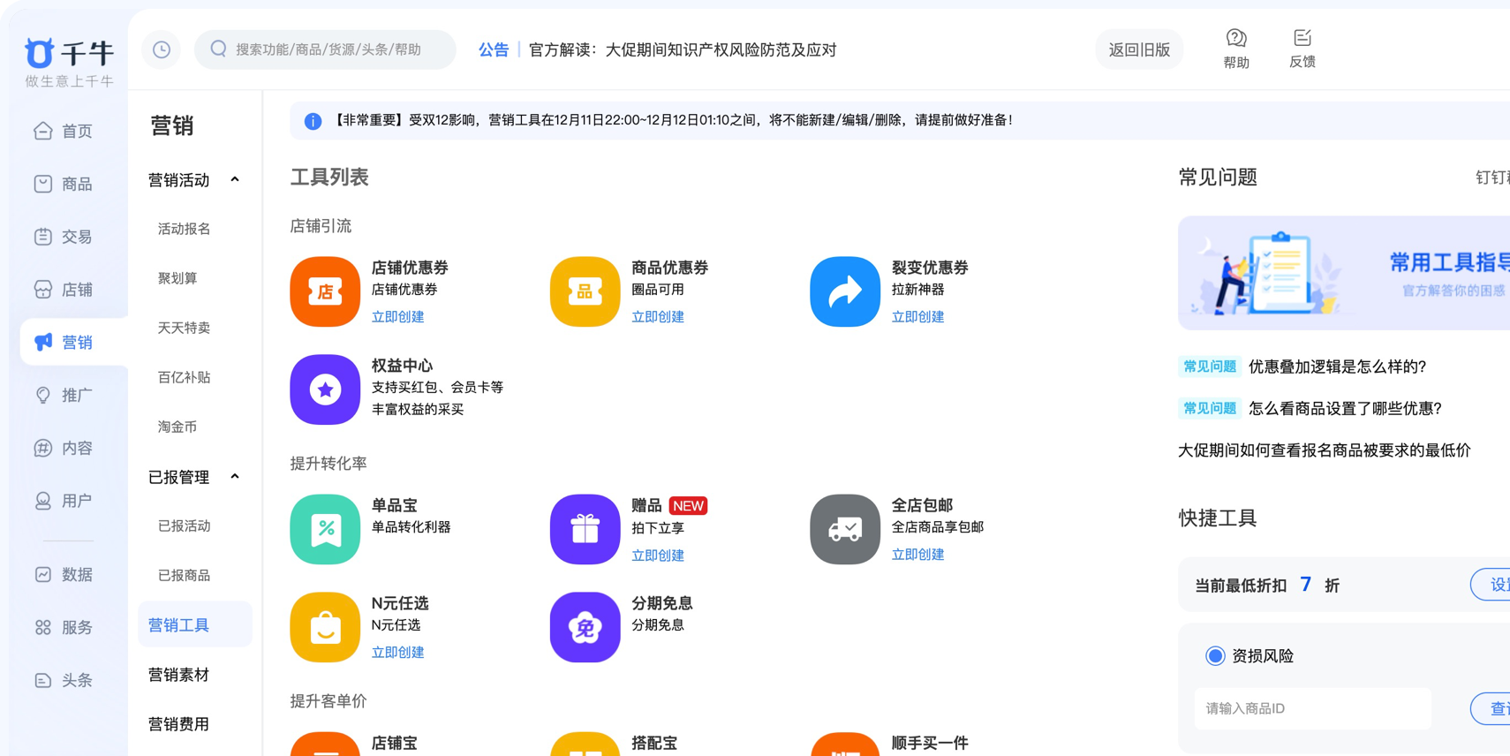The image size is (1510, 756).
Task: Click the 赠品 gift box icon
Action: tap(585, 529)
